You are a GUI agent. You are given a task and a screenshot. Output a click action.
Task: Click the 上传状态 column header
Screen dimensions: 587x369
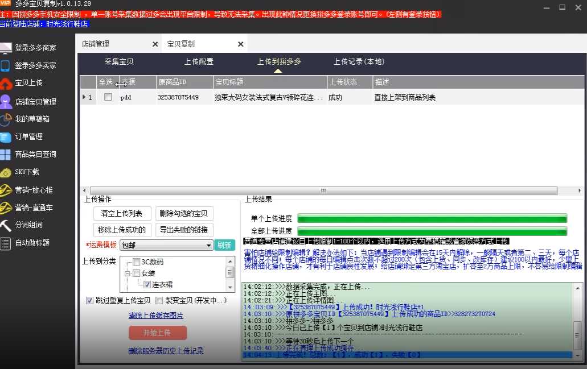(x=350, y=82)
